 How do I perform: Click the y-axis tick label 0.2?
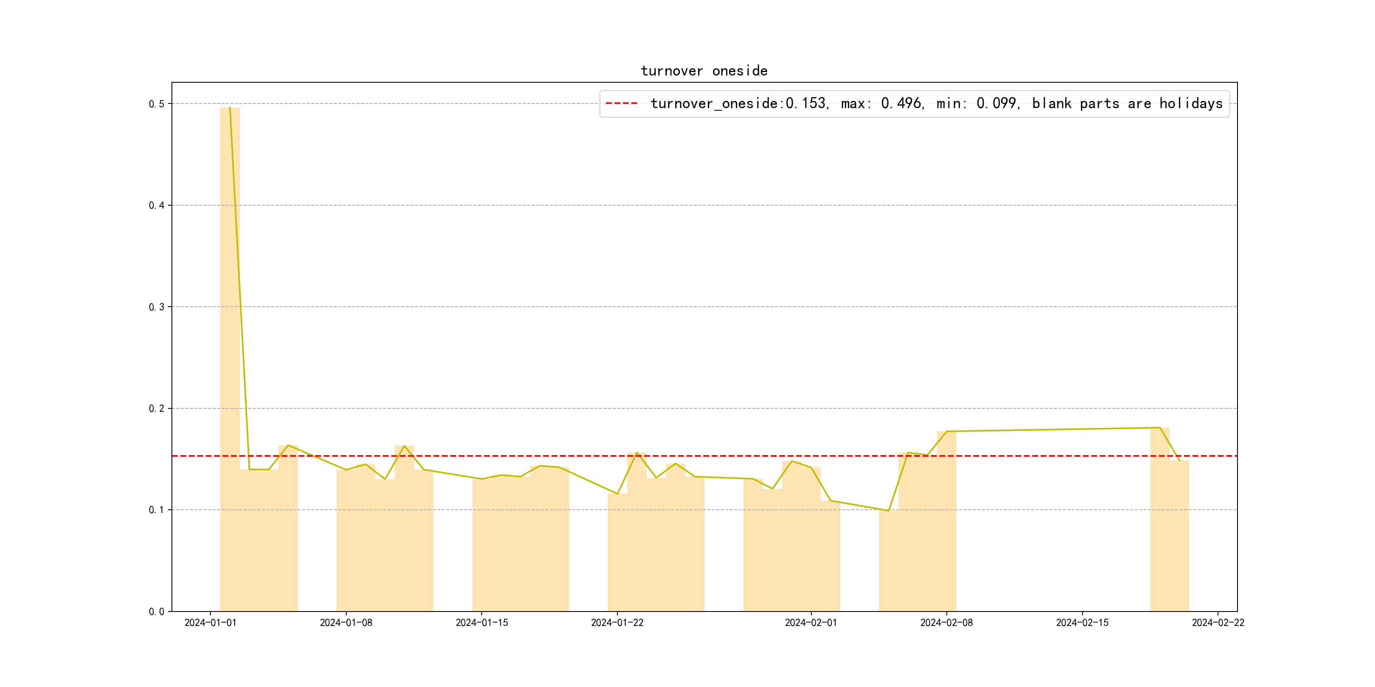pos(157,408)
